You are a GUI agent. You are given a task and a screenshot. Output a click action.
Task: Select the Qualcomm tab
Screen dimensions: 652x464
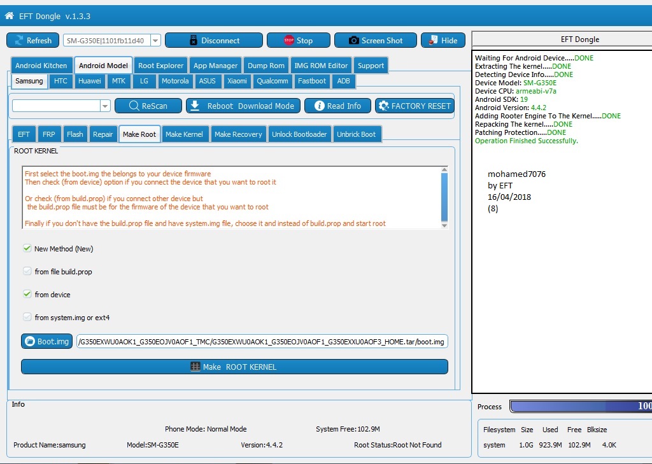(273, 81)
